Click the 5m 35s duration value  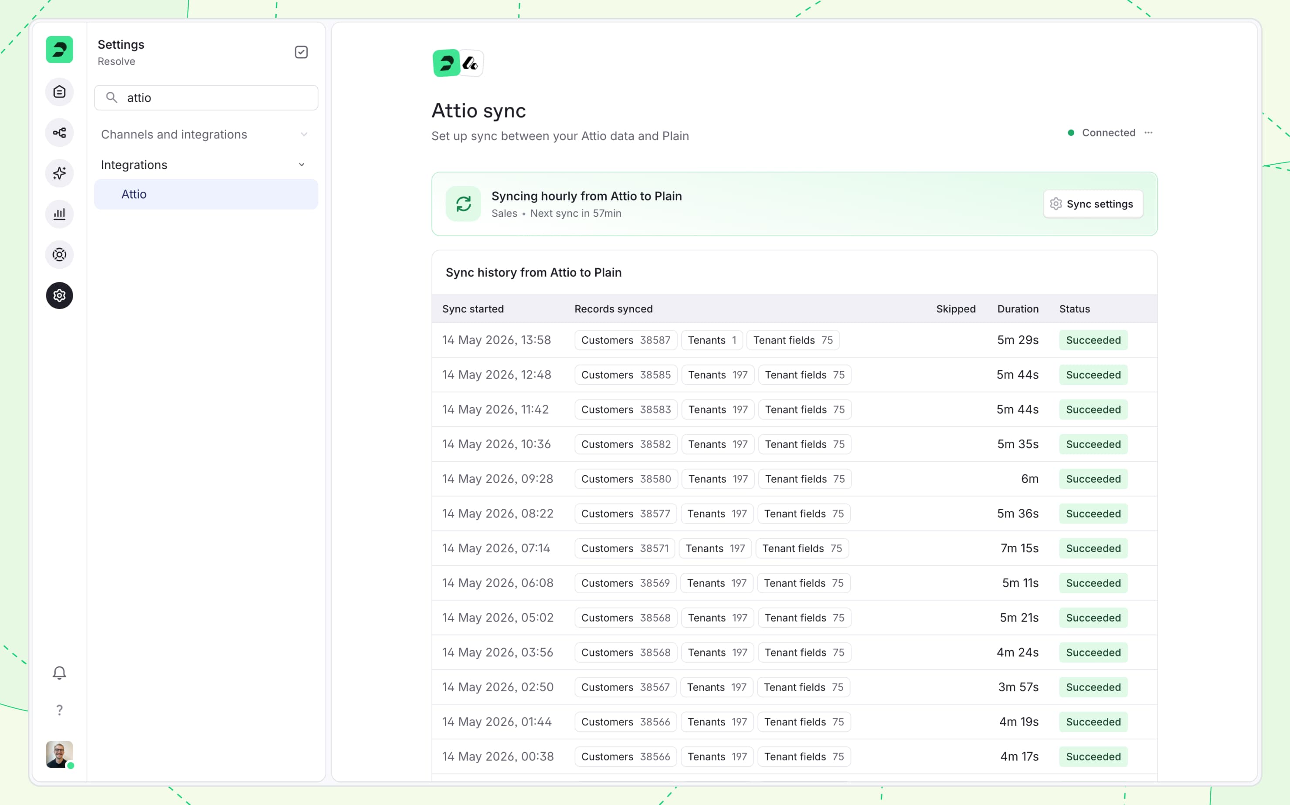point(1018,444)
